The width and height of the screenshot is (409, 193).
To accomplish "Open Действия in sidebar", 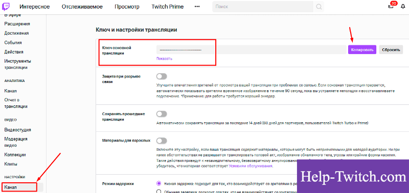I will tap(14, 52).
